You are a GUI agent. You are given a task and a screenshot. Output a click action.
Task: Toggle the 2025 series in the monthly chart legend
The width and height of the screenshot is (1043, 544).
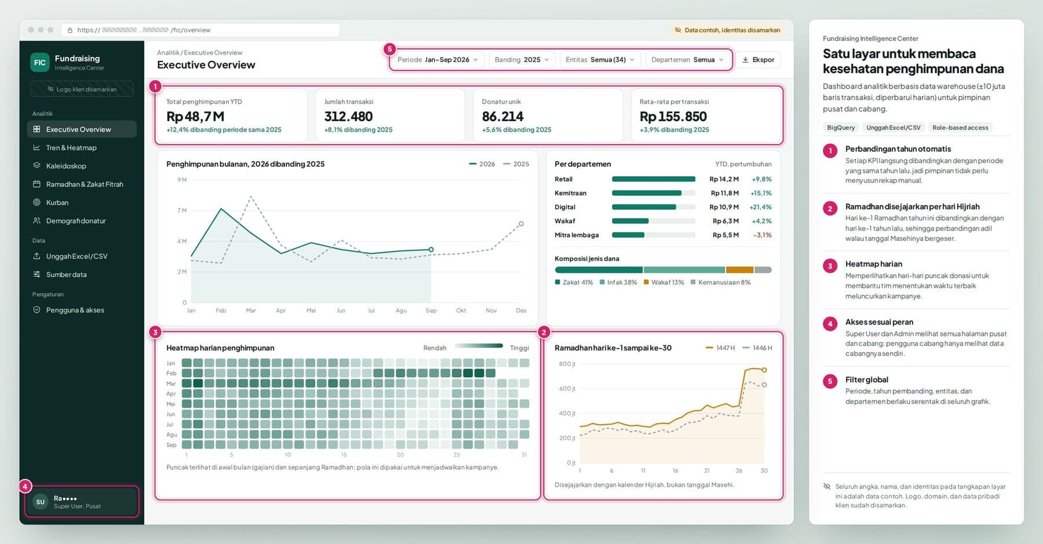[516, 164]
